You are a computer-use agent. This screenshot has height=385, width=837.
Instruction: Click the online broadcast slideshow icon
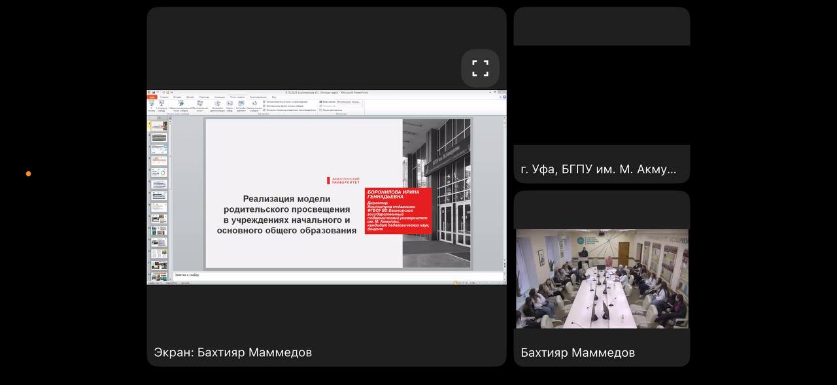pyautogui.click(x=180, y=104)
